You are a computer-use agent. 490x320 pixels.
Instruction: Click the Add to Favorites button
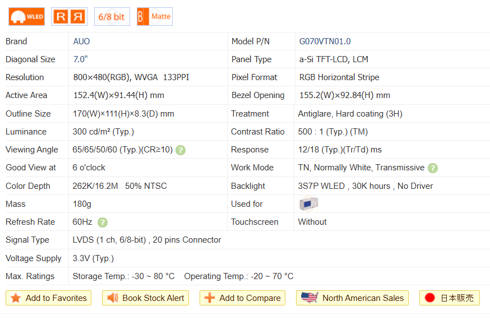coord(48,298)
